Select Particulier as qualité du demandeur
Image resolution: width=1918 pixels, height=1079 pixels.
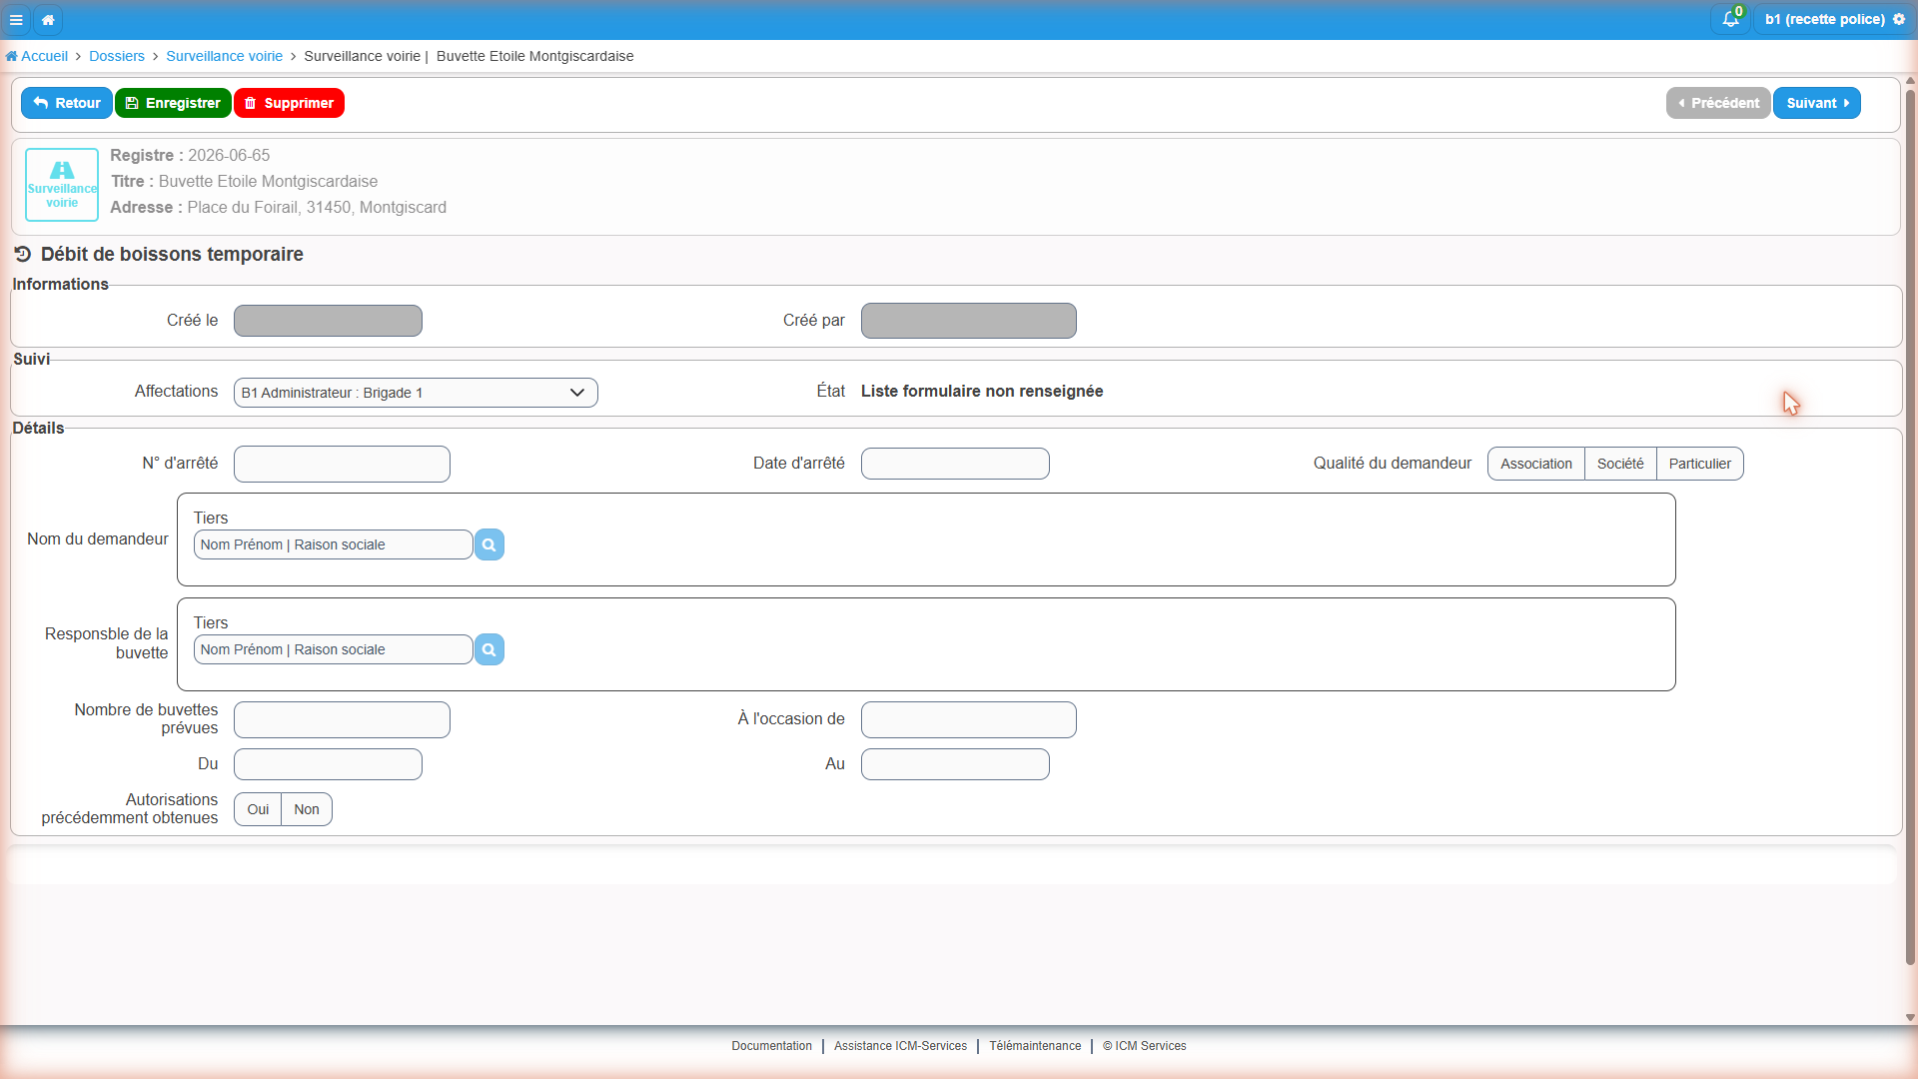(x=1699, y=464)
